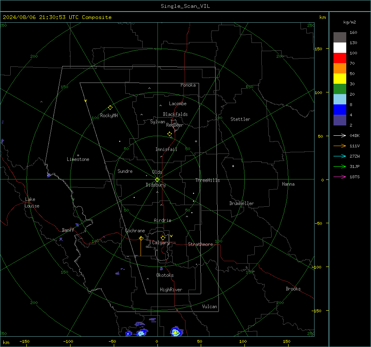Click the 2024/08/06 21:30:53 UTC Composite timestamp
This screenshot has height=347, width=371.
coord(57,17)
